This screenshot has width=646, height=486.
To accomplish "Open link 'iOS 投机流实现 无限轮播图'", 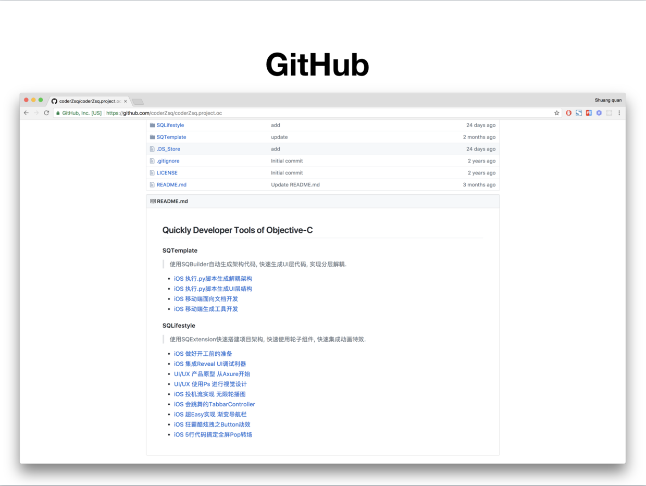I will (210, 394).
